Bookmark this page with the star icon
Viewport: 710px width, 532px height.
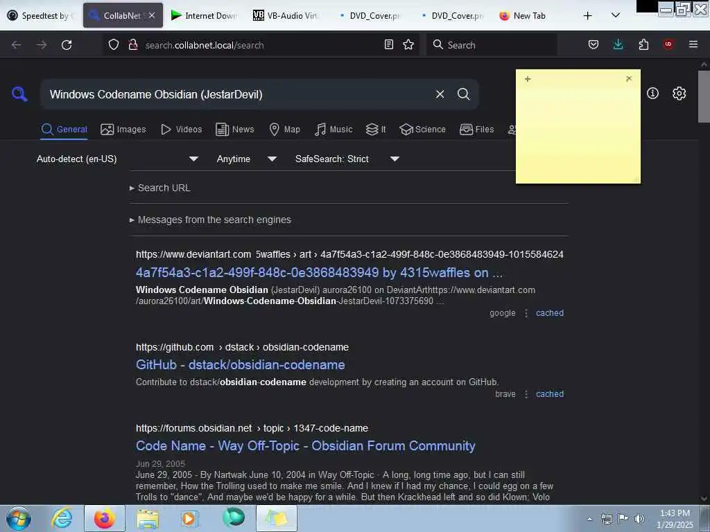pos(408,44)
